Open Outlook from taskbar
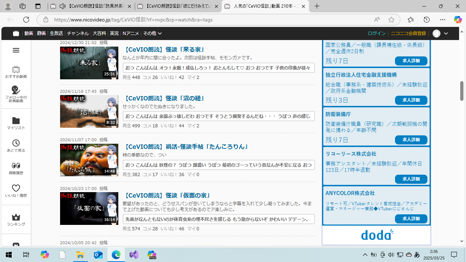 coord(98,255)
